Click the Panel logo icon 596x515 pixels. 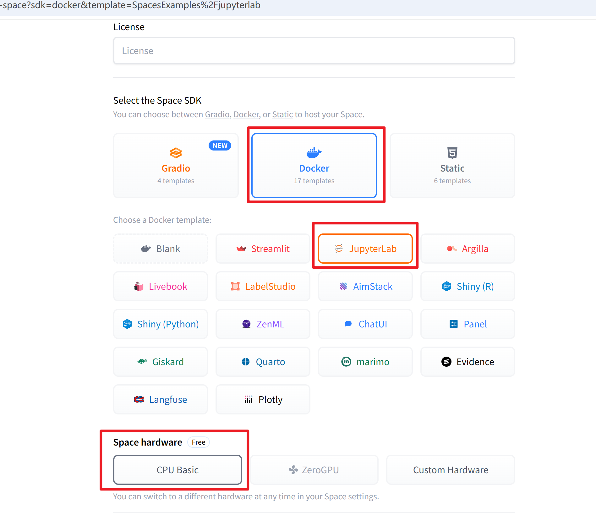[x=454, y=324]
